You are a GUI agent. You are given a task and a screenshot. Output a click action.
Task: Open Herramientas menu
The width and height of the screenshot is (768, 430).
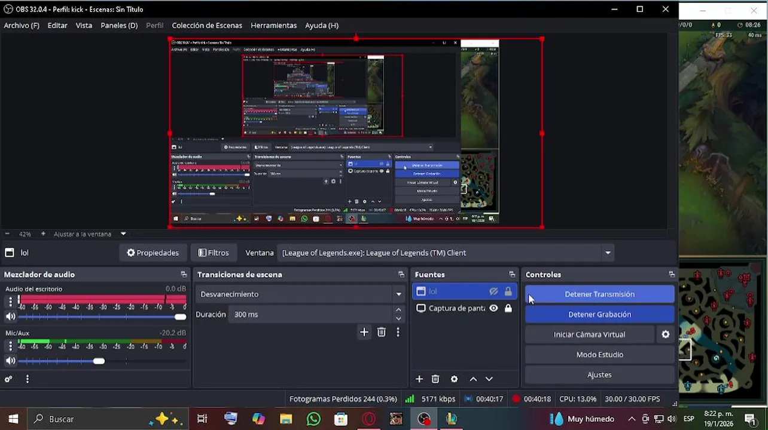pyautogui.click(x=273, y=25)
